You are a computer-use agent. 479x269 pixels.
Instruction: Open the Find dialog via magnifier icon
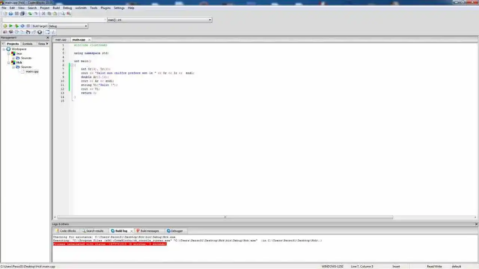coord(63,13)
